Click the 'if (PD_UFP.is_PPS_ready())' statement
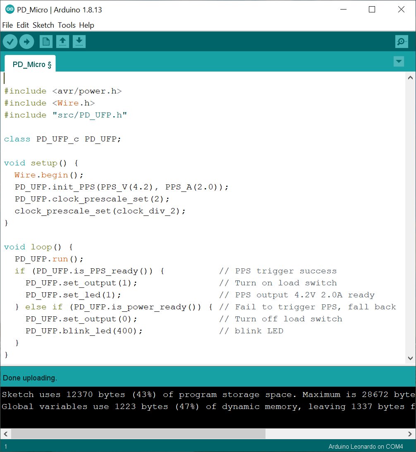The image size is (416, 452). [89, 271]
